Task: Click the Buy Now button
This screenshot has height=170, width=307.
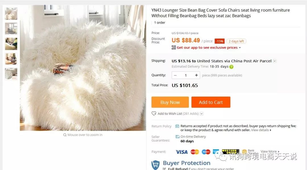Action: click(170, 102)
